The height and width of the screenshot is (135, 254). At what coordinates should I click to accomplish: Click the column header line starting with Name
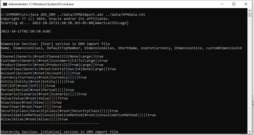[121, 48]
